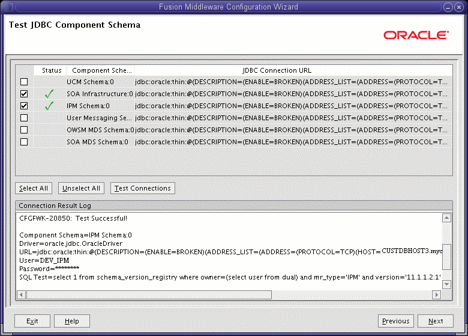Uncheck the SOA Infrastructure:0 checkbox

(24, 94)
